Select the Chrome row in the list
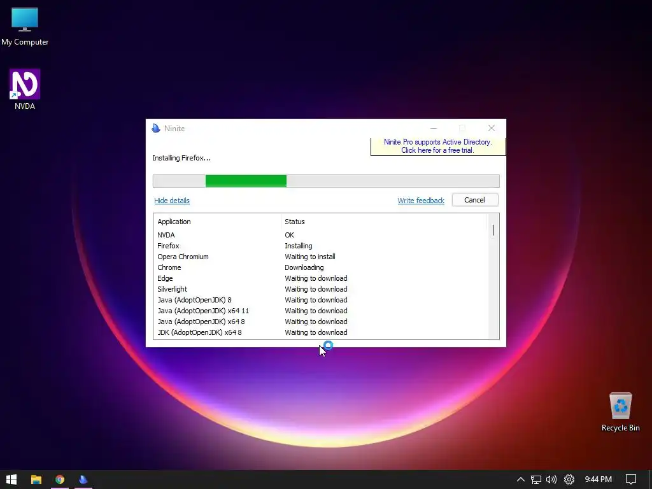The image size is (652, 489). (x=320, y=267)
